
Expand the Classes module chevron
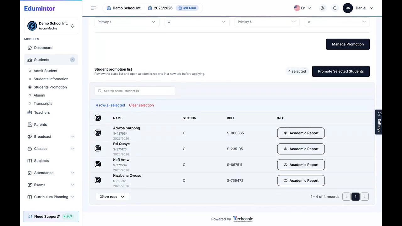73,149
